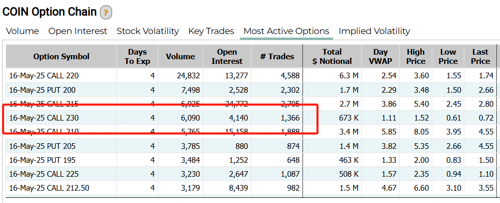This screenshot has height=203, width=500.
Task: Select the Stock Volatility tab
Action: pos(148,31)
